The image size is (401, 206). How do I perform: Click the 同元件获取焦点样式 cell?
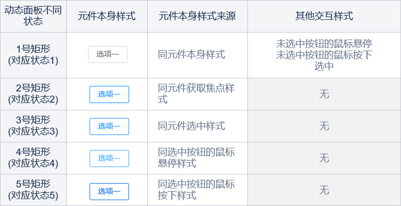point(197,94)
